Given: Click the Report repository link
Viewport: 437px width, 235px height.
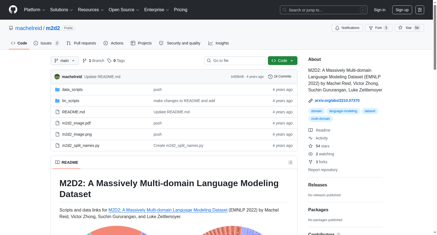Looking at the screenshot, I should click(323, 170).
